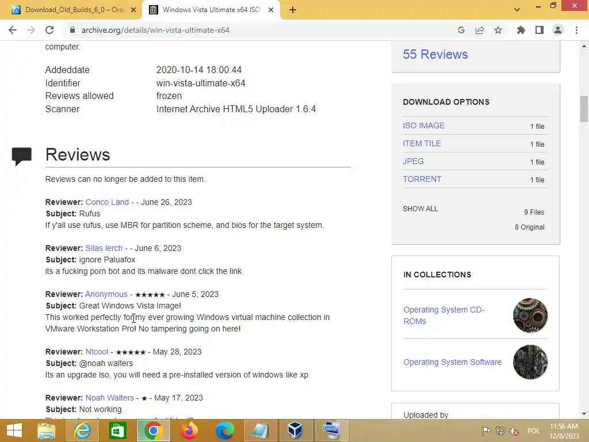This screenshot has width=589, height=442.
Task: Open reviewer Silas lerch profile
Action: tap(104, 248)
